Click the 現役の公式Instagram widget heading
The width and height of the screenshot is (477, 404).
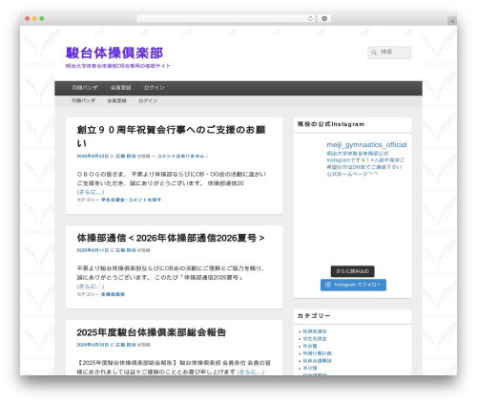[x=331, y=124]
